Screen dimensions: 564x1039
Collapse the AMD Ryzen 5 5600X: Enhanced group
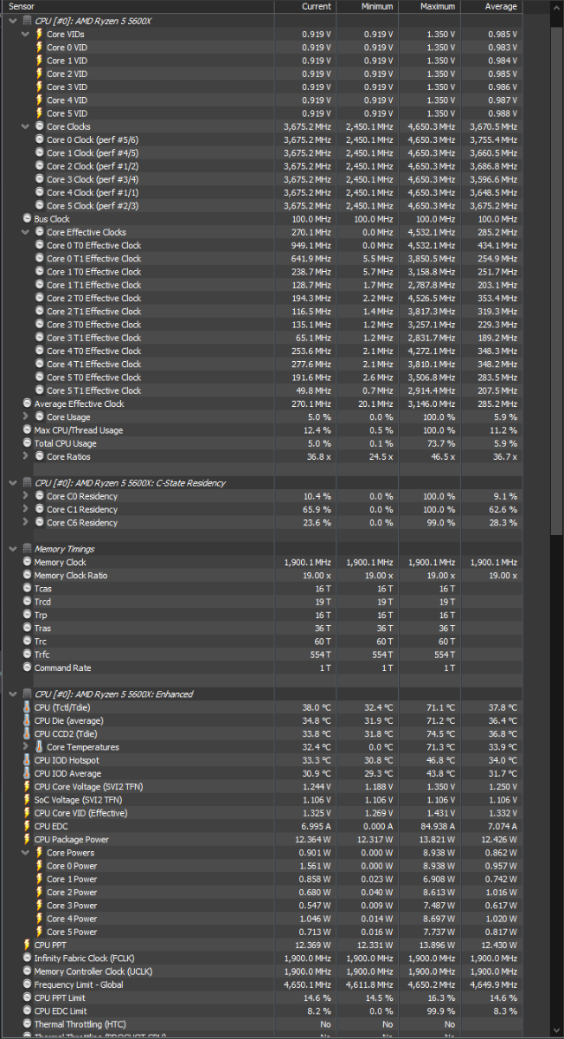point(13,694)
